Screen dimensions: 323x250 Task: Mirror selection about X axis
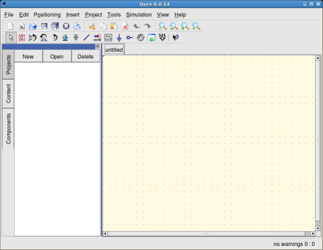[32, 37]
